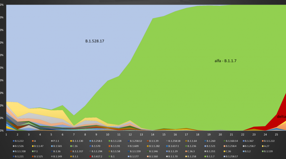Click legend entry B.1.1.222

point(268,141)
